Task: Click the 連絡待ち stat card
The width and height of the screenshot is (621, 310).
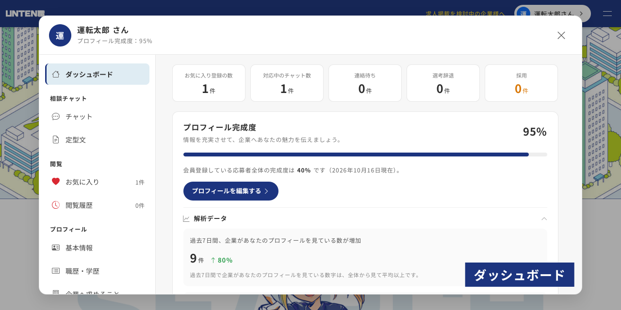Action: pos(365,83)
